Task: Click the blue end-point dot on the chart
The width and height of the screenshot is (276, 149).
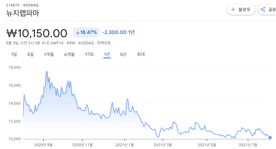Action: pyautogui.click(x=270, y=138)
